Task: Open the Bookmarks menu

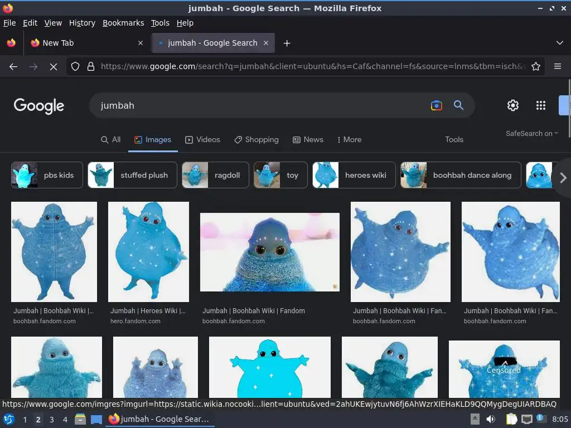Action: point(123,23)
